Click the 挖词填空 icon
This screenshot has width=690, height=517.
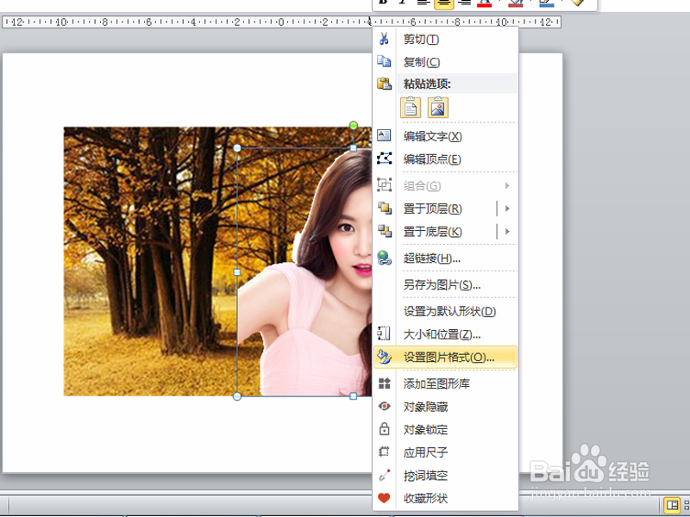coord(384,475)
